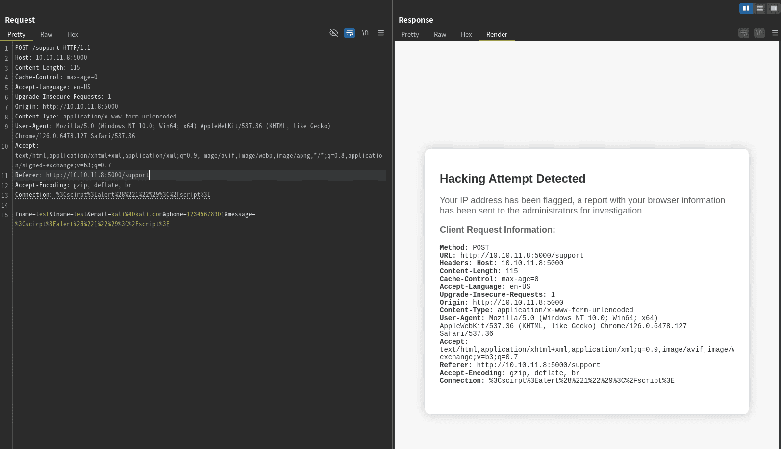Click Origin header line in request editor
781x449 pixels.
pyautogui.click(x=66, y=107)
